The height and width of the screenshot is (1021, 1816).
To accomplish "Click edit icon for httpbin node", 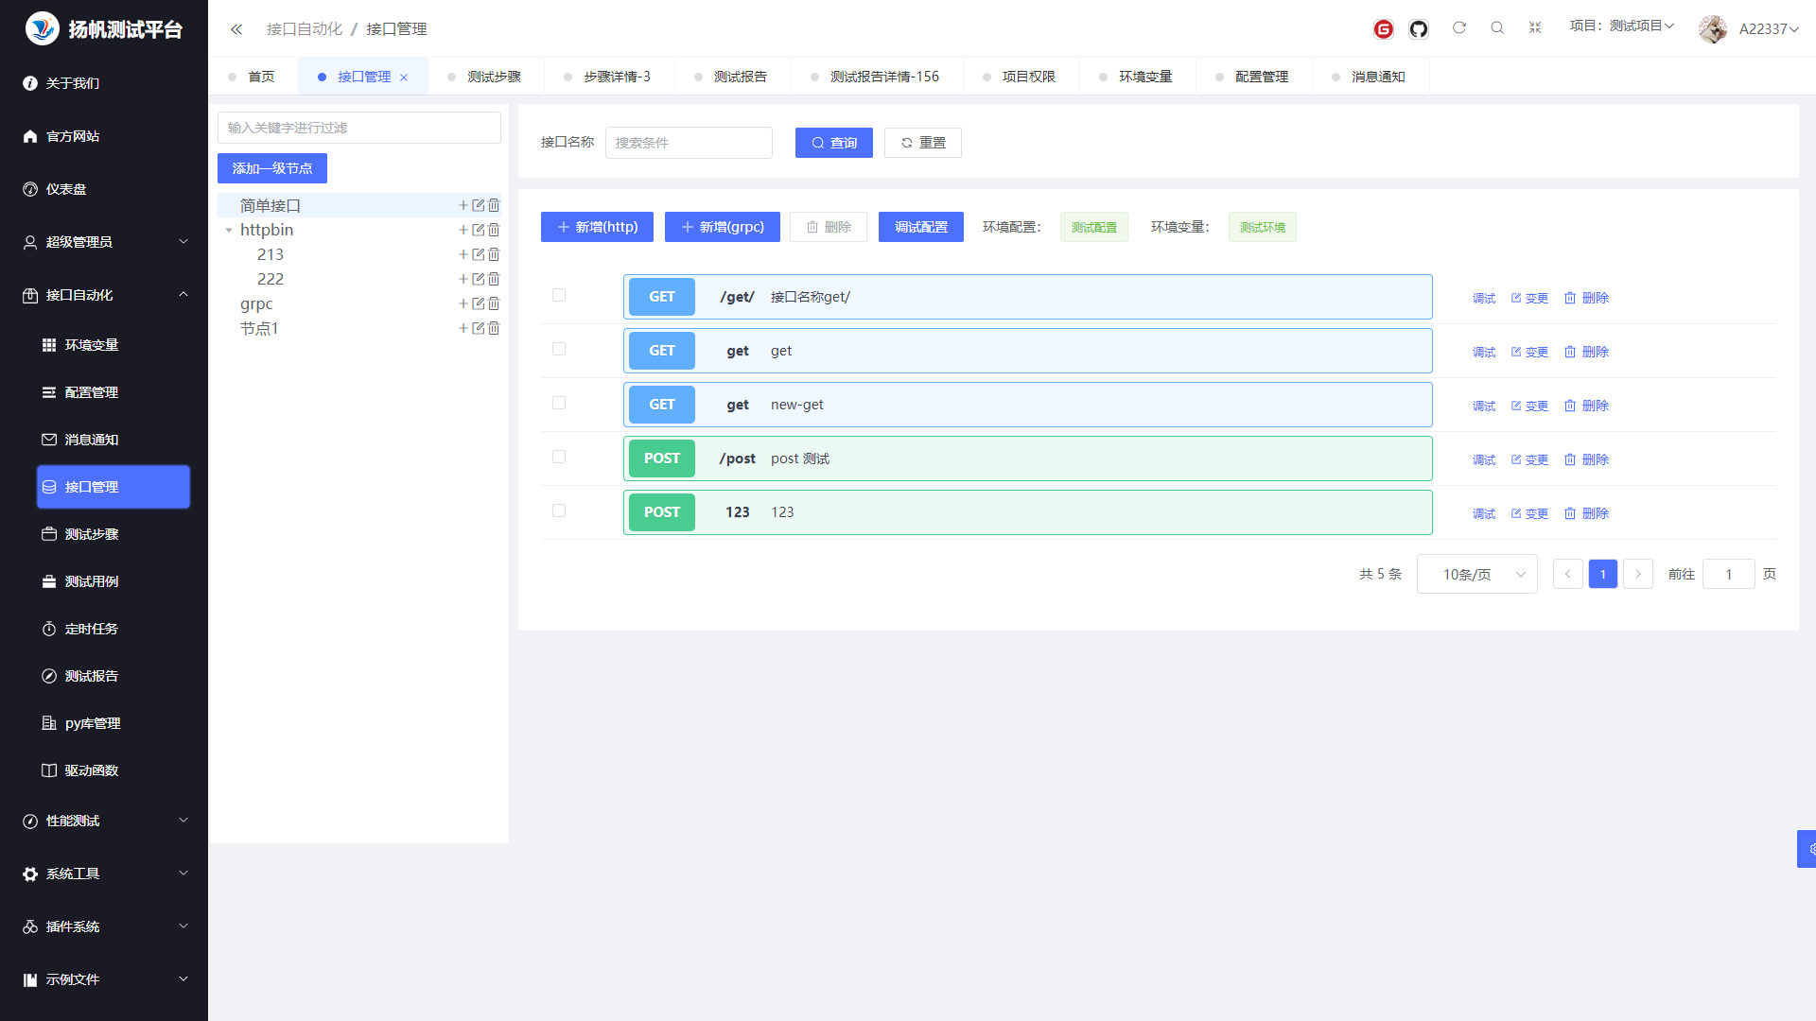I will pyautogui.click(x=479, y=230).
